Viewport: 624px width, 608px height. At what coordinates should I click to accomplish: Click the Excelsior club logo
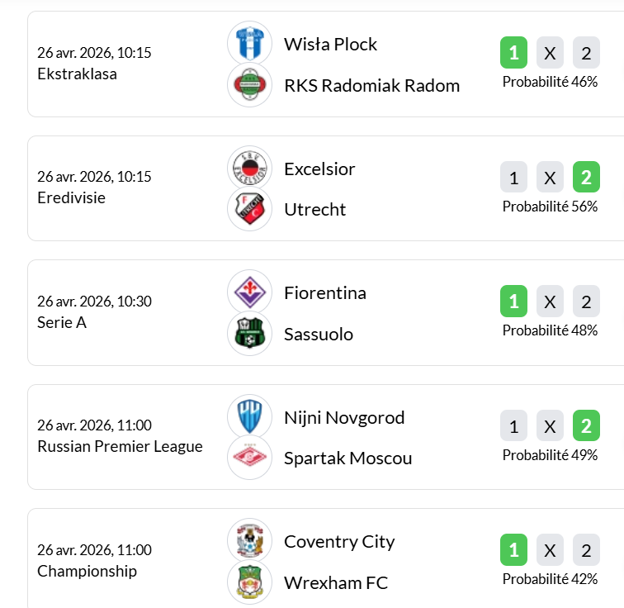pyautogui.click(x=249, y=169)
